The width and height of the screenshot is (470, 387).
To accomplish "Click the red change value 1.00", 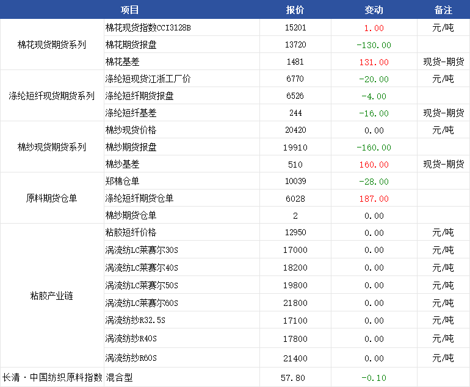I will click(374, 28).
